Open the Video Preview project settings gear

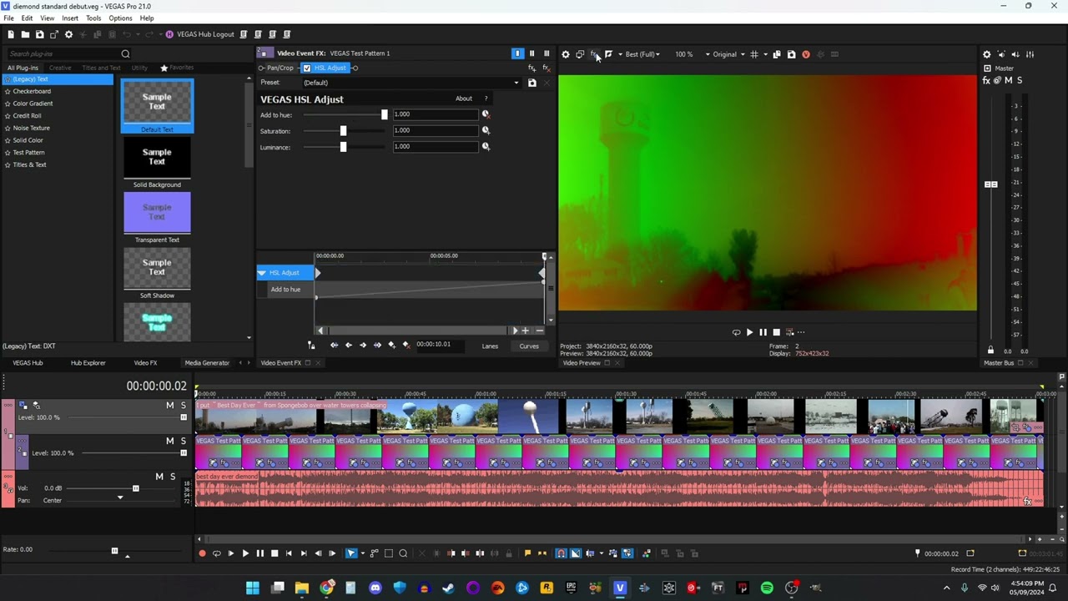tap(565, 54)
